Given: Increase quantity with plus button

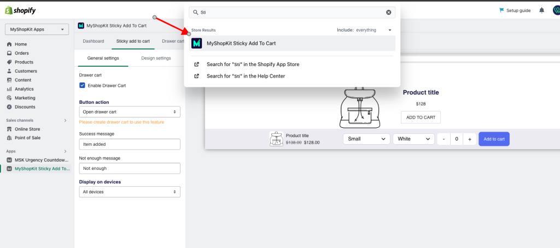Looking at the screenshot, I should (x=470, y=139).
